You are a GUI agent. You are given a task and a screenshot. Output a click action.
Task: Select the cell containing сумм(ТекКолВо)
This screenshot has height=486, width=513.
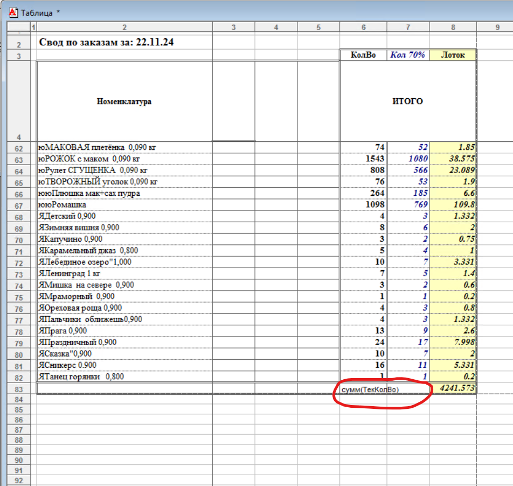click(364, 389)
